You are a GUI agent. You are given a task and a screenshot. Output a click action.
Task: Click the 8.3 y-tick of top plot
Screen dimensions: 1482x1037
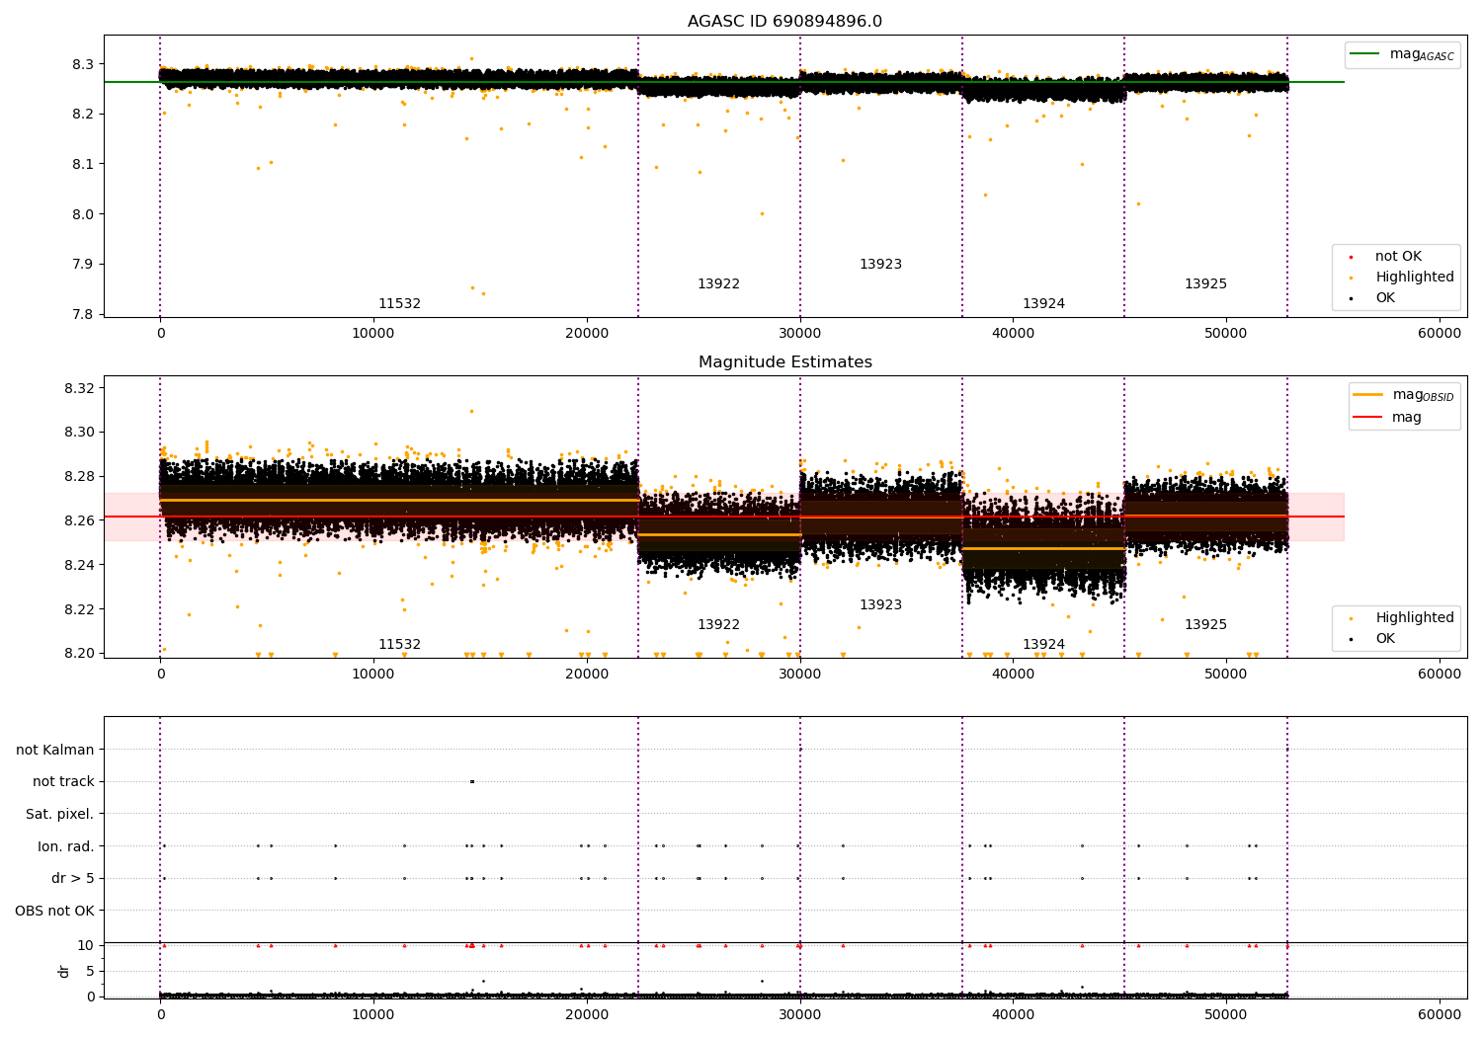point(83,64)
